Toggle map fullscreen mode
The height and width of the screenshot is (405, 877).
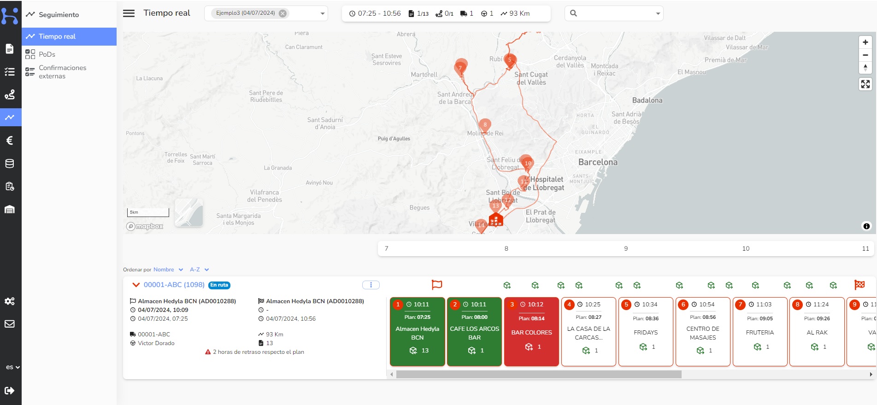point(865,84)
